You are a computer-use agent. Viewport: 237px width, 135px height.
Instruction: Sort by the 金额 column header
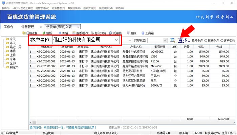coord(219,47)
